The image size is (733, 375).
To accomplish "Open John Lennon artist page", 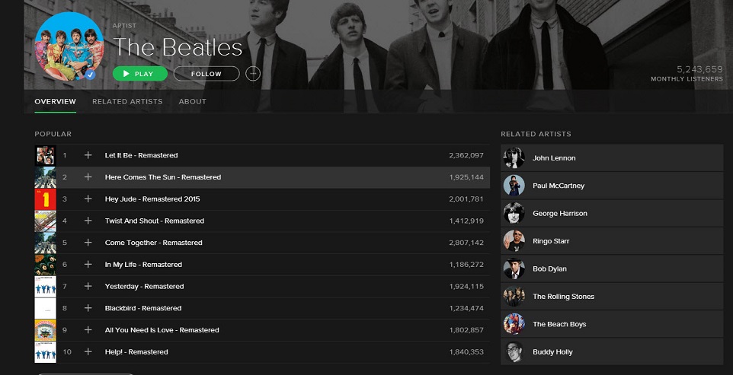I will click(x=612, y=158).
